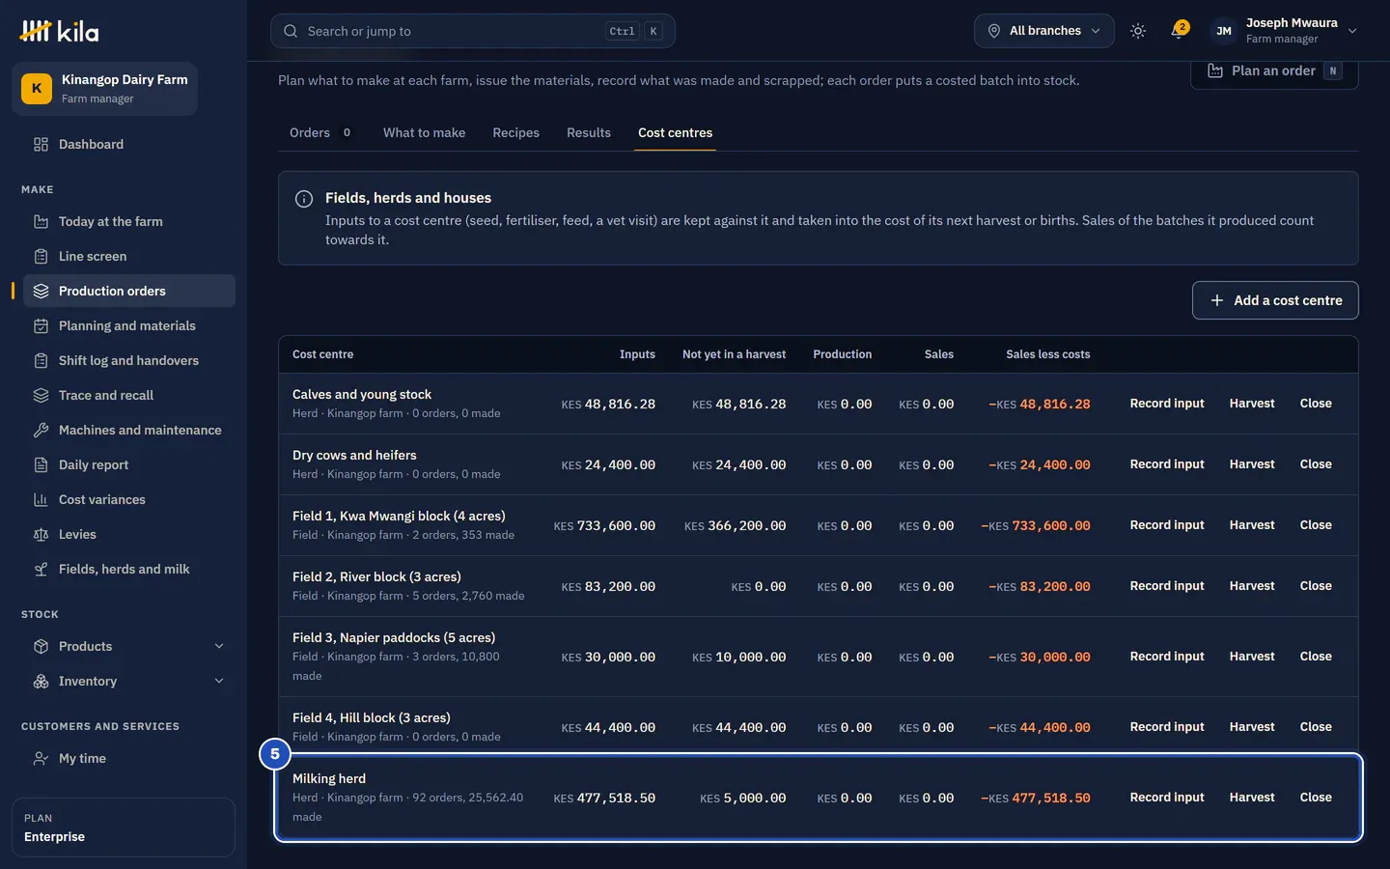Screen dimensions: 1390x869
Task: Open Fields, herds and milk
Action: (x=124, y=569)
